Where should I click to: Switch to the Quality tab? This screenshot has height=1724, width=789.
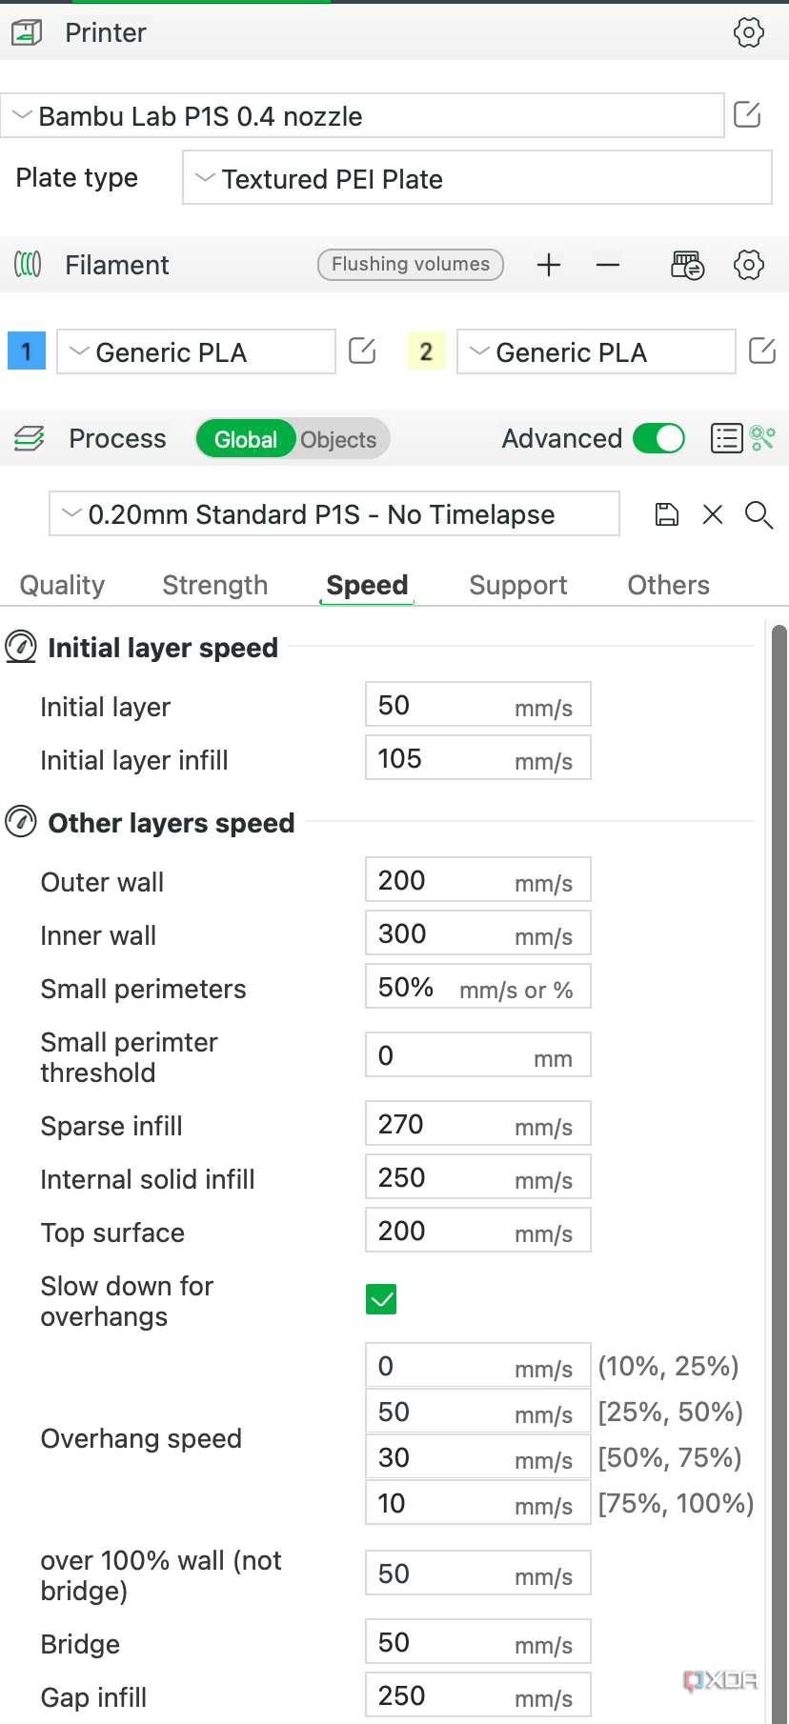[x=63, y=585]
